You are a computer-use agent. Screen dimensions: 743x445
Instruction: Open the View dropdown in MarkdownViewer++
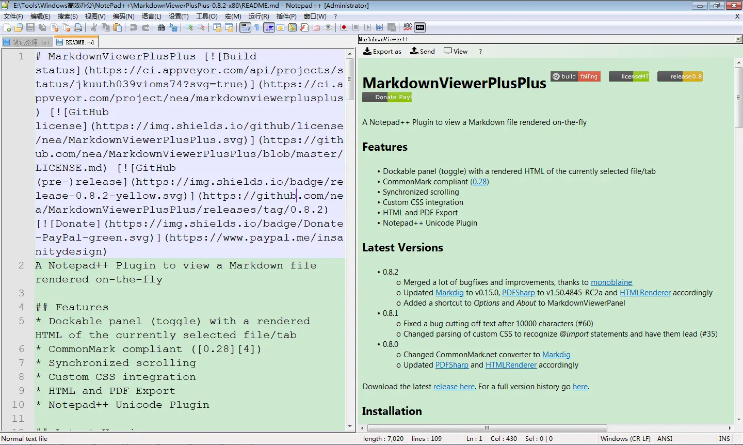coord(456,51)
